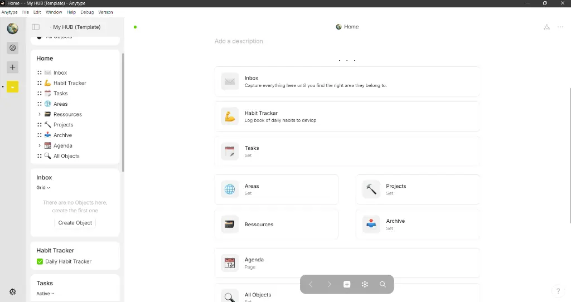This screenshot has height=302, width=571.
Task: Toggle the sidebar panel icon
Action: [36, 27]
